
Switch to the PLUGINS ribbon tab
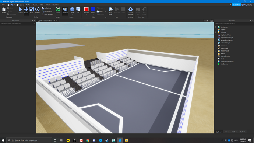[x=55, y=5]
